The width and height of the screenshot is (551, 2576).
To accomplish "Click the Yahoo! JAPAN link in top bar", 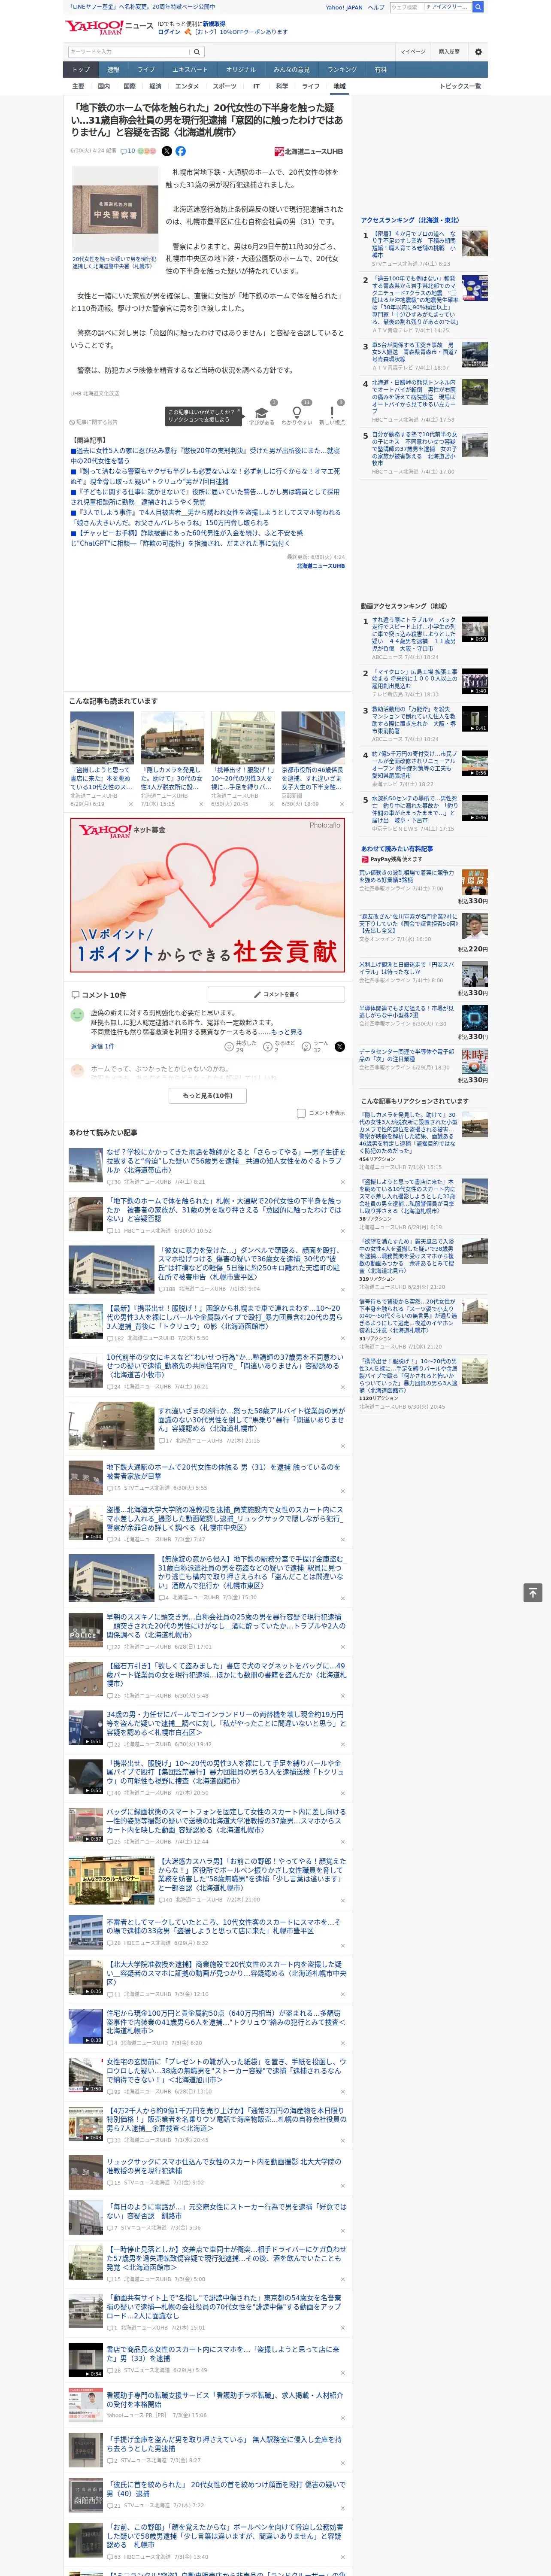I will click(x=344, y=7).
